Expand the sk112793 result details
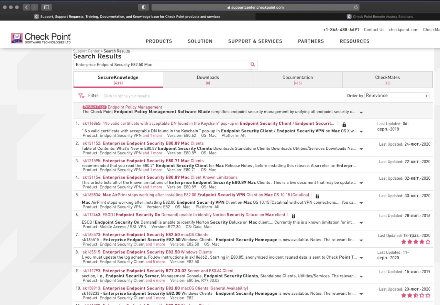 361,276
